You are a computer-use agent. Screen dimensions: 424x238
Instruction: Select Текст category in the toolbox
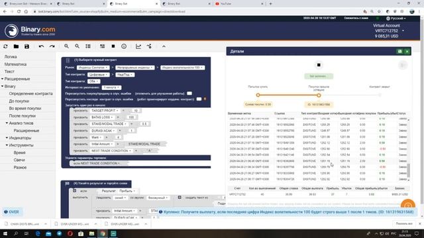click(9, 71)
